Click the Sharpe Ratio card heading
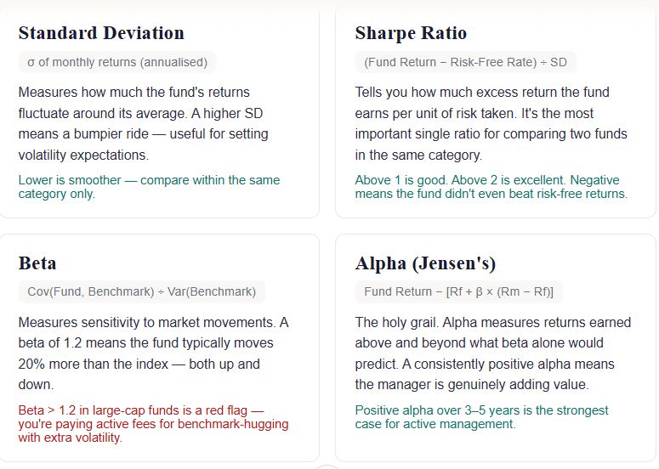 point(411,34)
